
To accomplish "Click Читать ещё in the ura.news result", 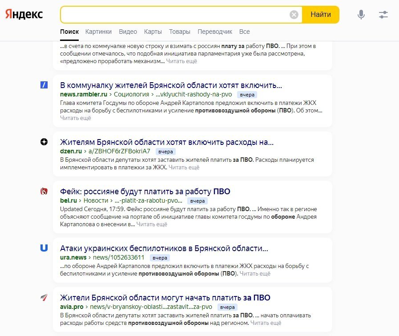I will click(x=255, y=274).
